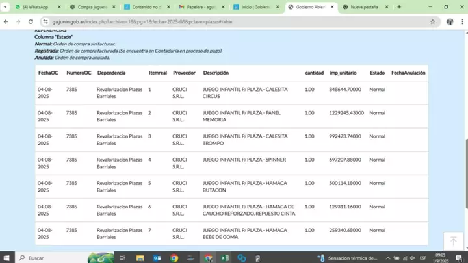Click the scroll-to-top arrow button
The height and width of the screenshot is (263, 468).
click(x=453, y=241)
